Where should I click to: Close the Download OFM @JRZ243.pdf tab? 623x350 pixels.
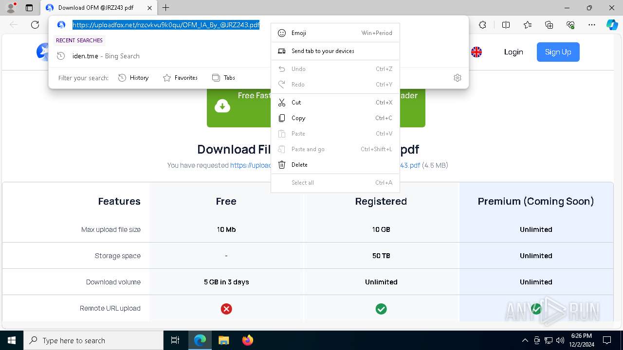(x=150, y=8)
